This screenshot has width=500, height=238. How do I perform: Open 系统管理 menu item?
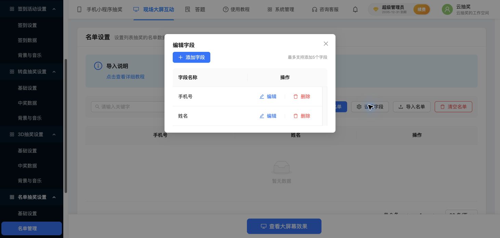pyautogui.click(x=281, y=10)
